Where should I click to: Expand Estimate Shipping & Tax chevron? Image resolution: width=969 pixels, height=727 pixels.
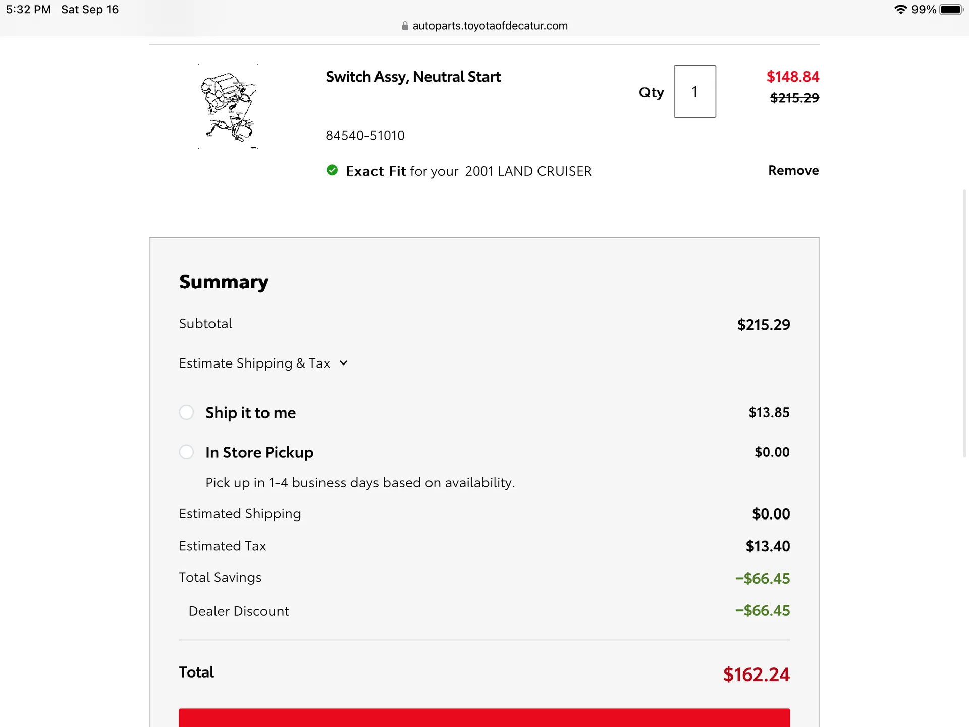[344, 363]
